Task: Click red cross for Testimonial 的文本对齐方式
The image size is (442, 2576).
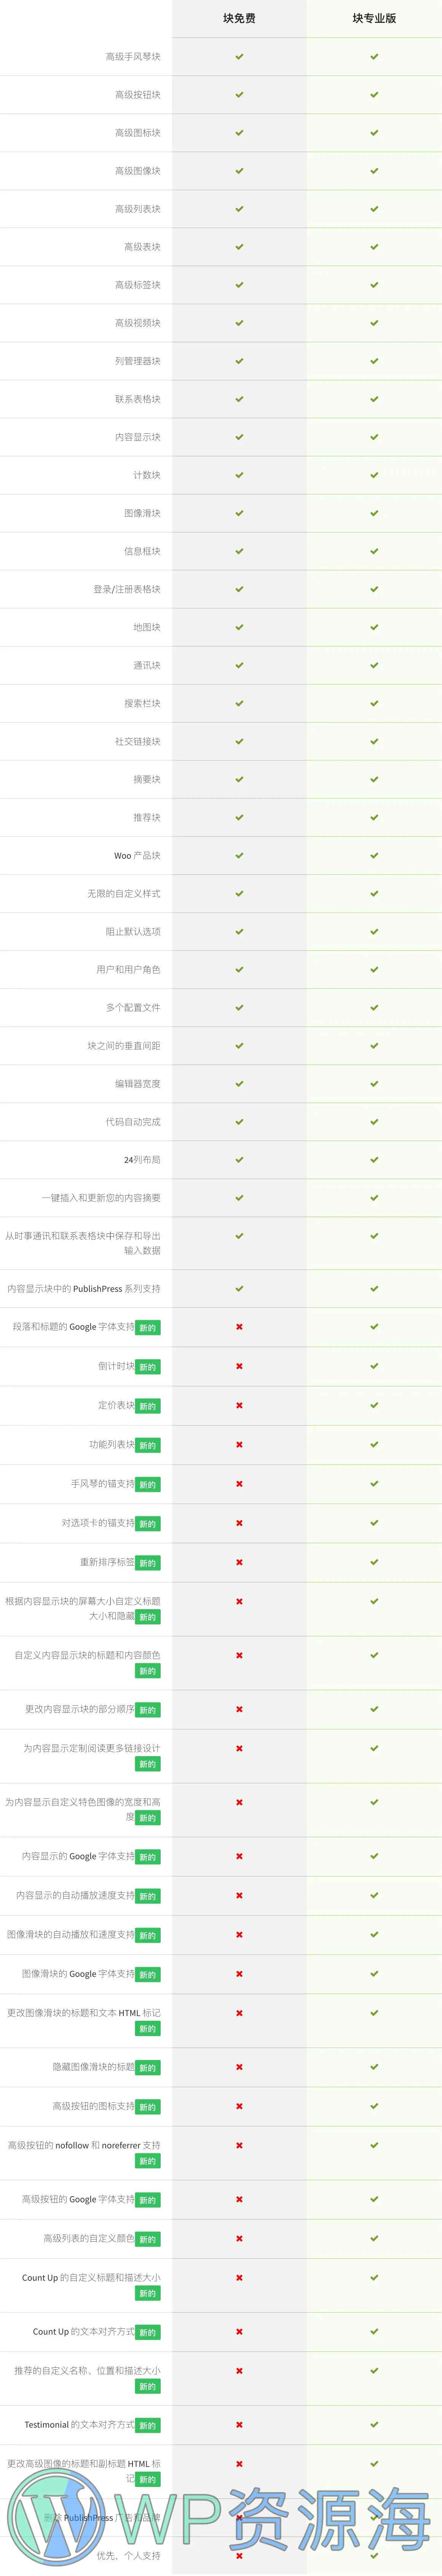Action: point(239,2424)
